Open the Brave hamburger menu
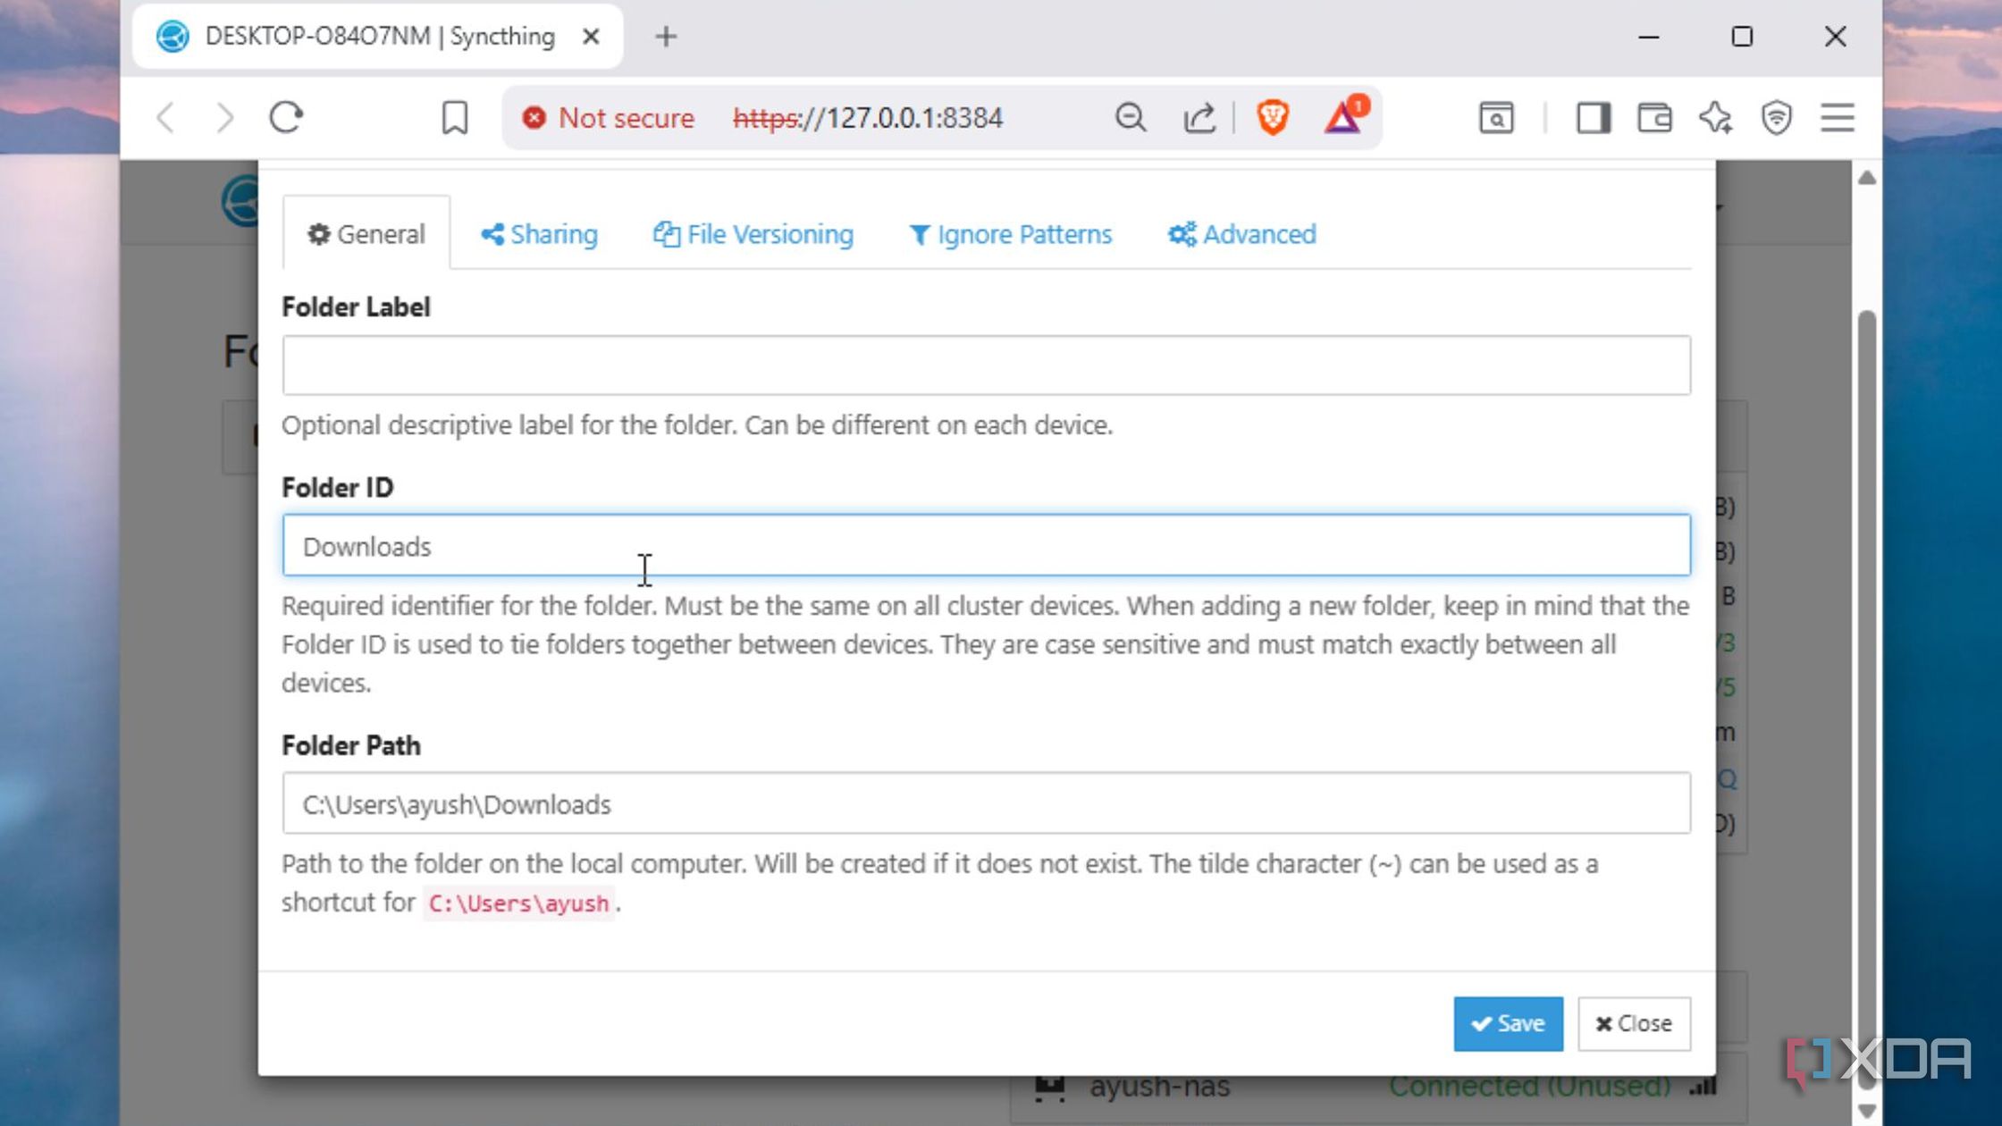This screenshot has width=2002, height=1126. pyautogui.click(x=1837, y=117)
